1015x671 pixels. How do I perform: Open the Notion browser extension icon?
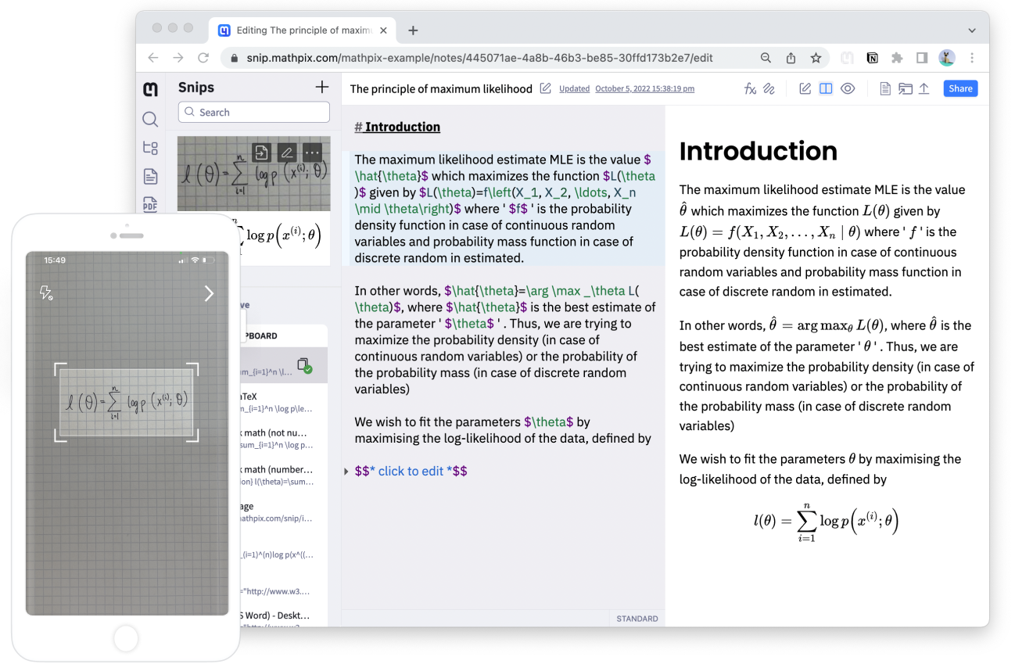coord(872,58)
